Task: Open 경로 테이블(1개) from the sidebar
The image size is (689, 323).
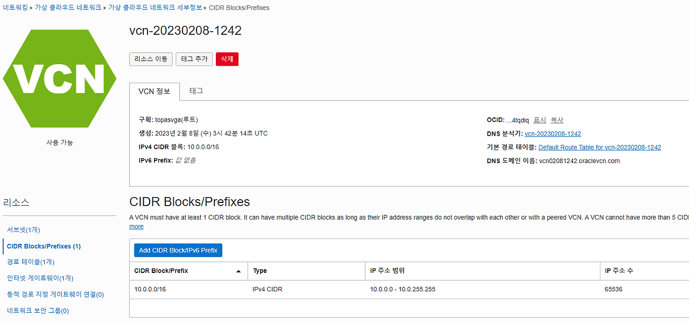Action: [x=29, y=262]
